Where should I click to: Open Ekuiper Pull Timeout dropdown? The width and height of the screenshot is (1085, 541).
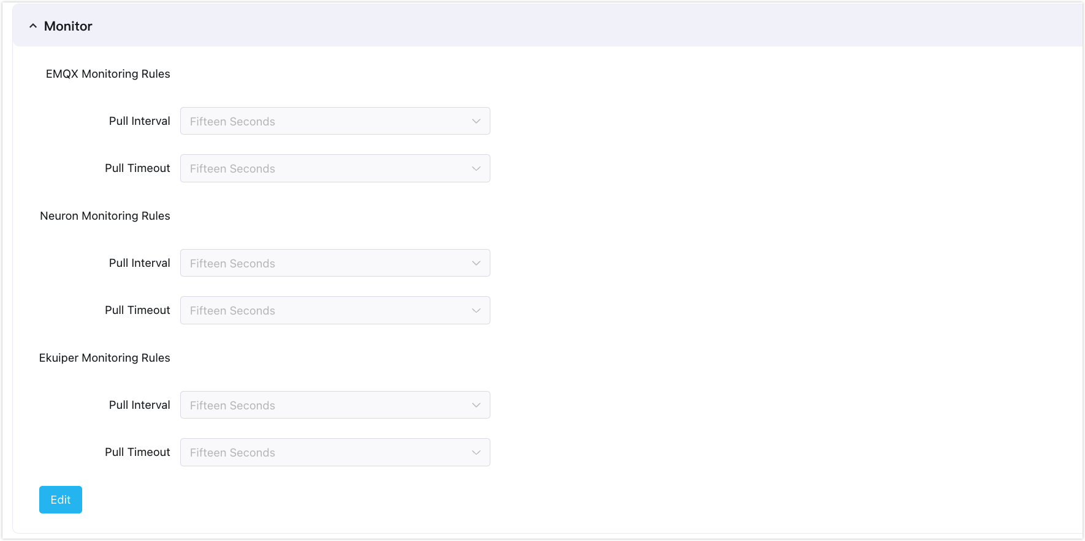(335, 452)
